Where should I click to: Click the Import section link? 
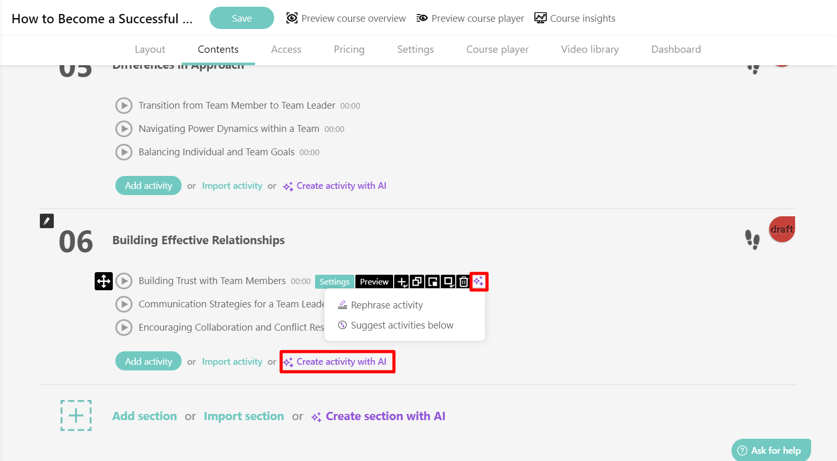pos(244,416)
